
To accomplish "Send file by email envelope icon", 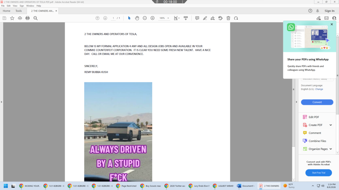I will point(326,18).
